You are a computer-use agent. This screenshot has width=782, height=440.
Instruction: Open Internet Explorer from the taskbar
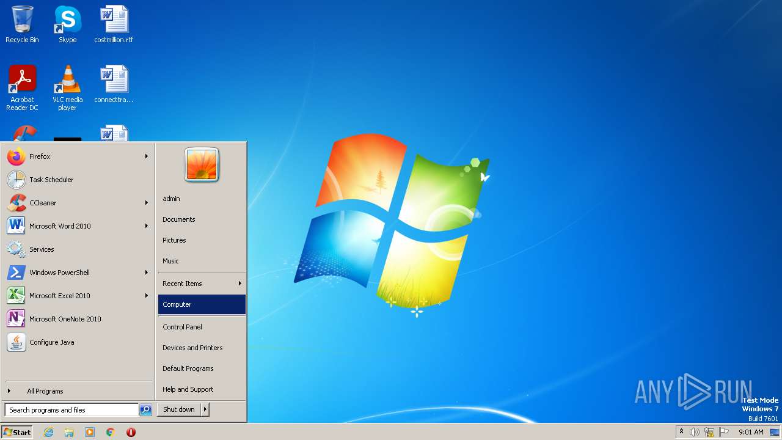pyautogui.click(x=48, y=432)
